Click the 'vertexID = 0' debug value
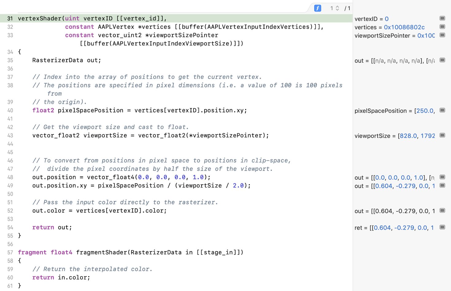Screen dimensions: 451x291 click(x=372, y=19)
